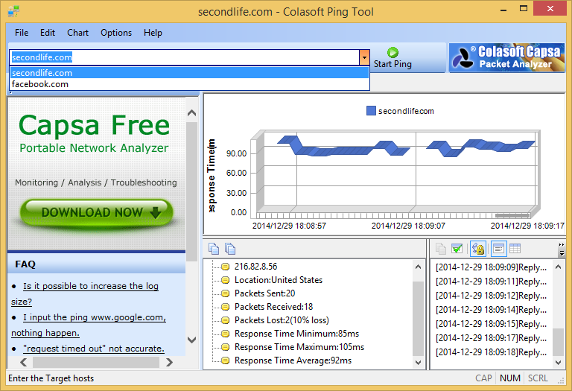Open the Options menu

point(116,33)
